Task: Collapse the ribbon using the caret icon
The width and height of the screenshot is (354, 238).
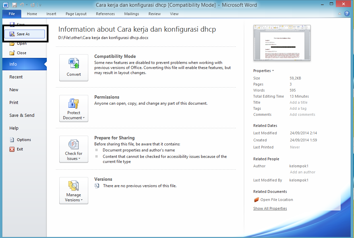Action: 340,14
